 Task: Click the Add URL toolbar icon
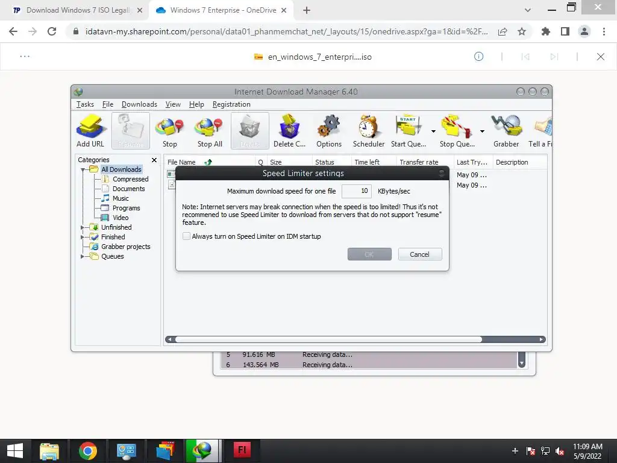(x=90, y=131)
